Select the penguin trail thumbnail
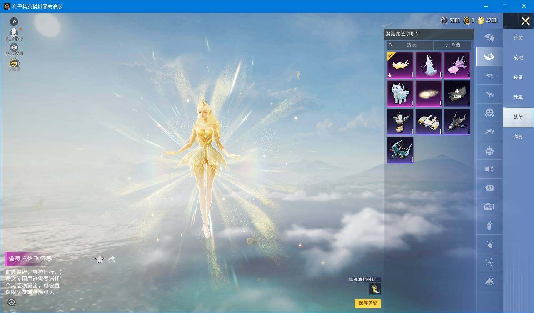Viewport: 534px width, 313px height. (x=400, y=122)
